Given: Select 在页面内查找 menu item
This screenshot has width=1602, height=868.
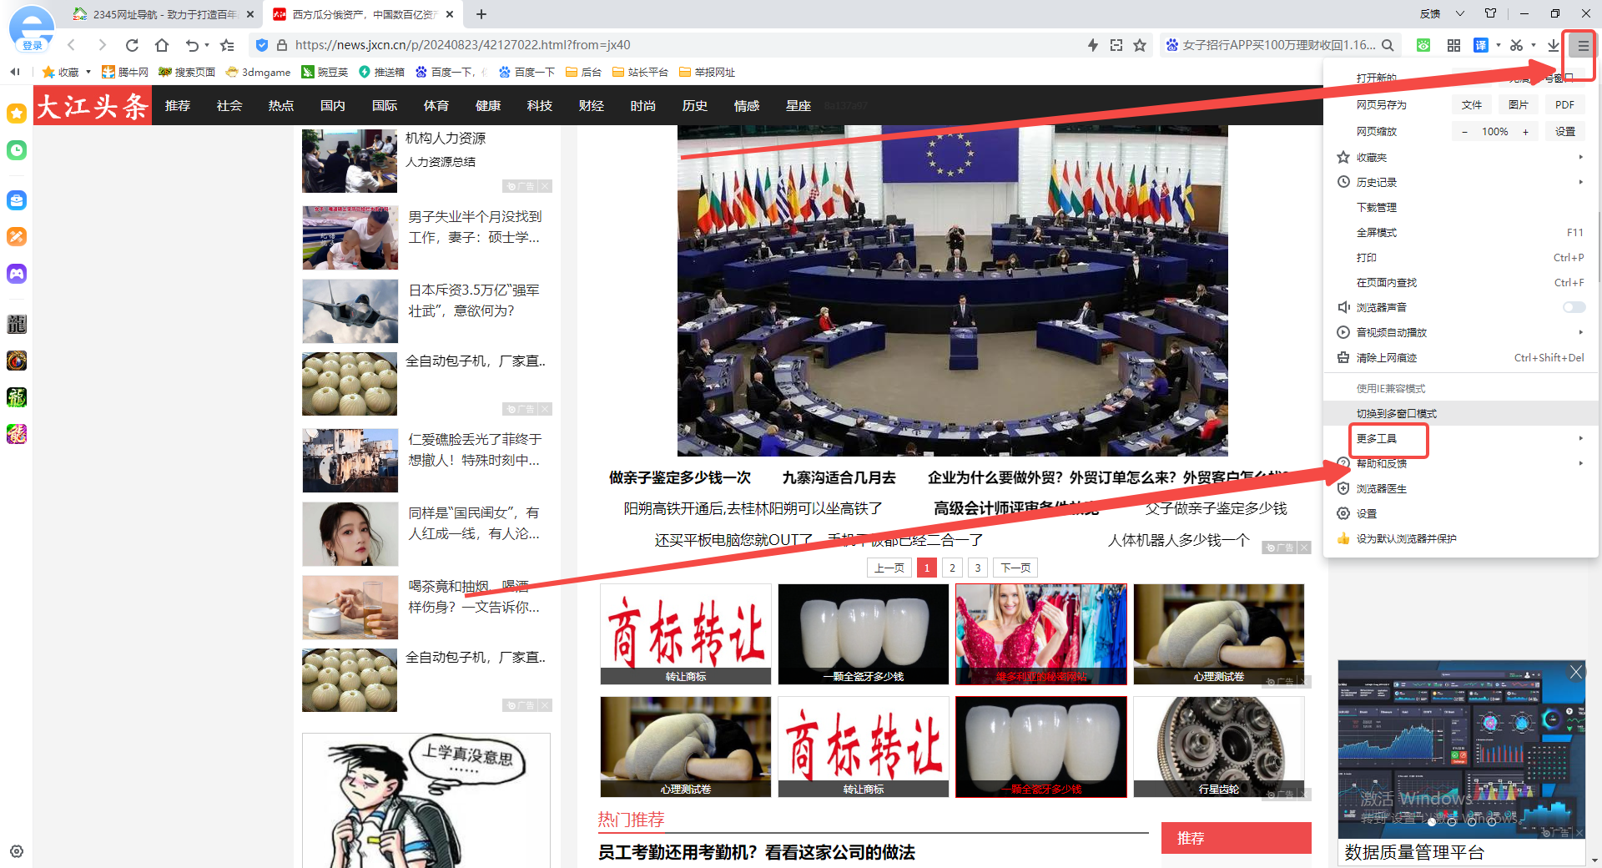Looking at the screenshot, I should pos(1461,282).
